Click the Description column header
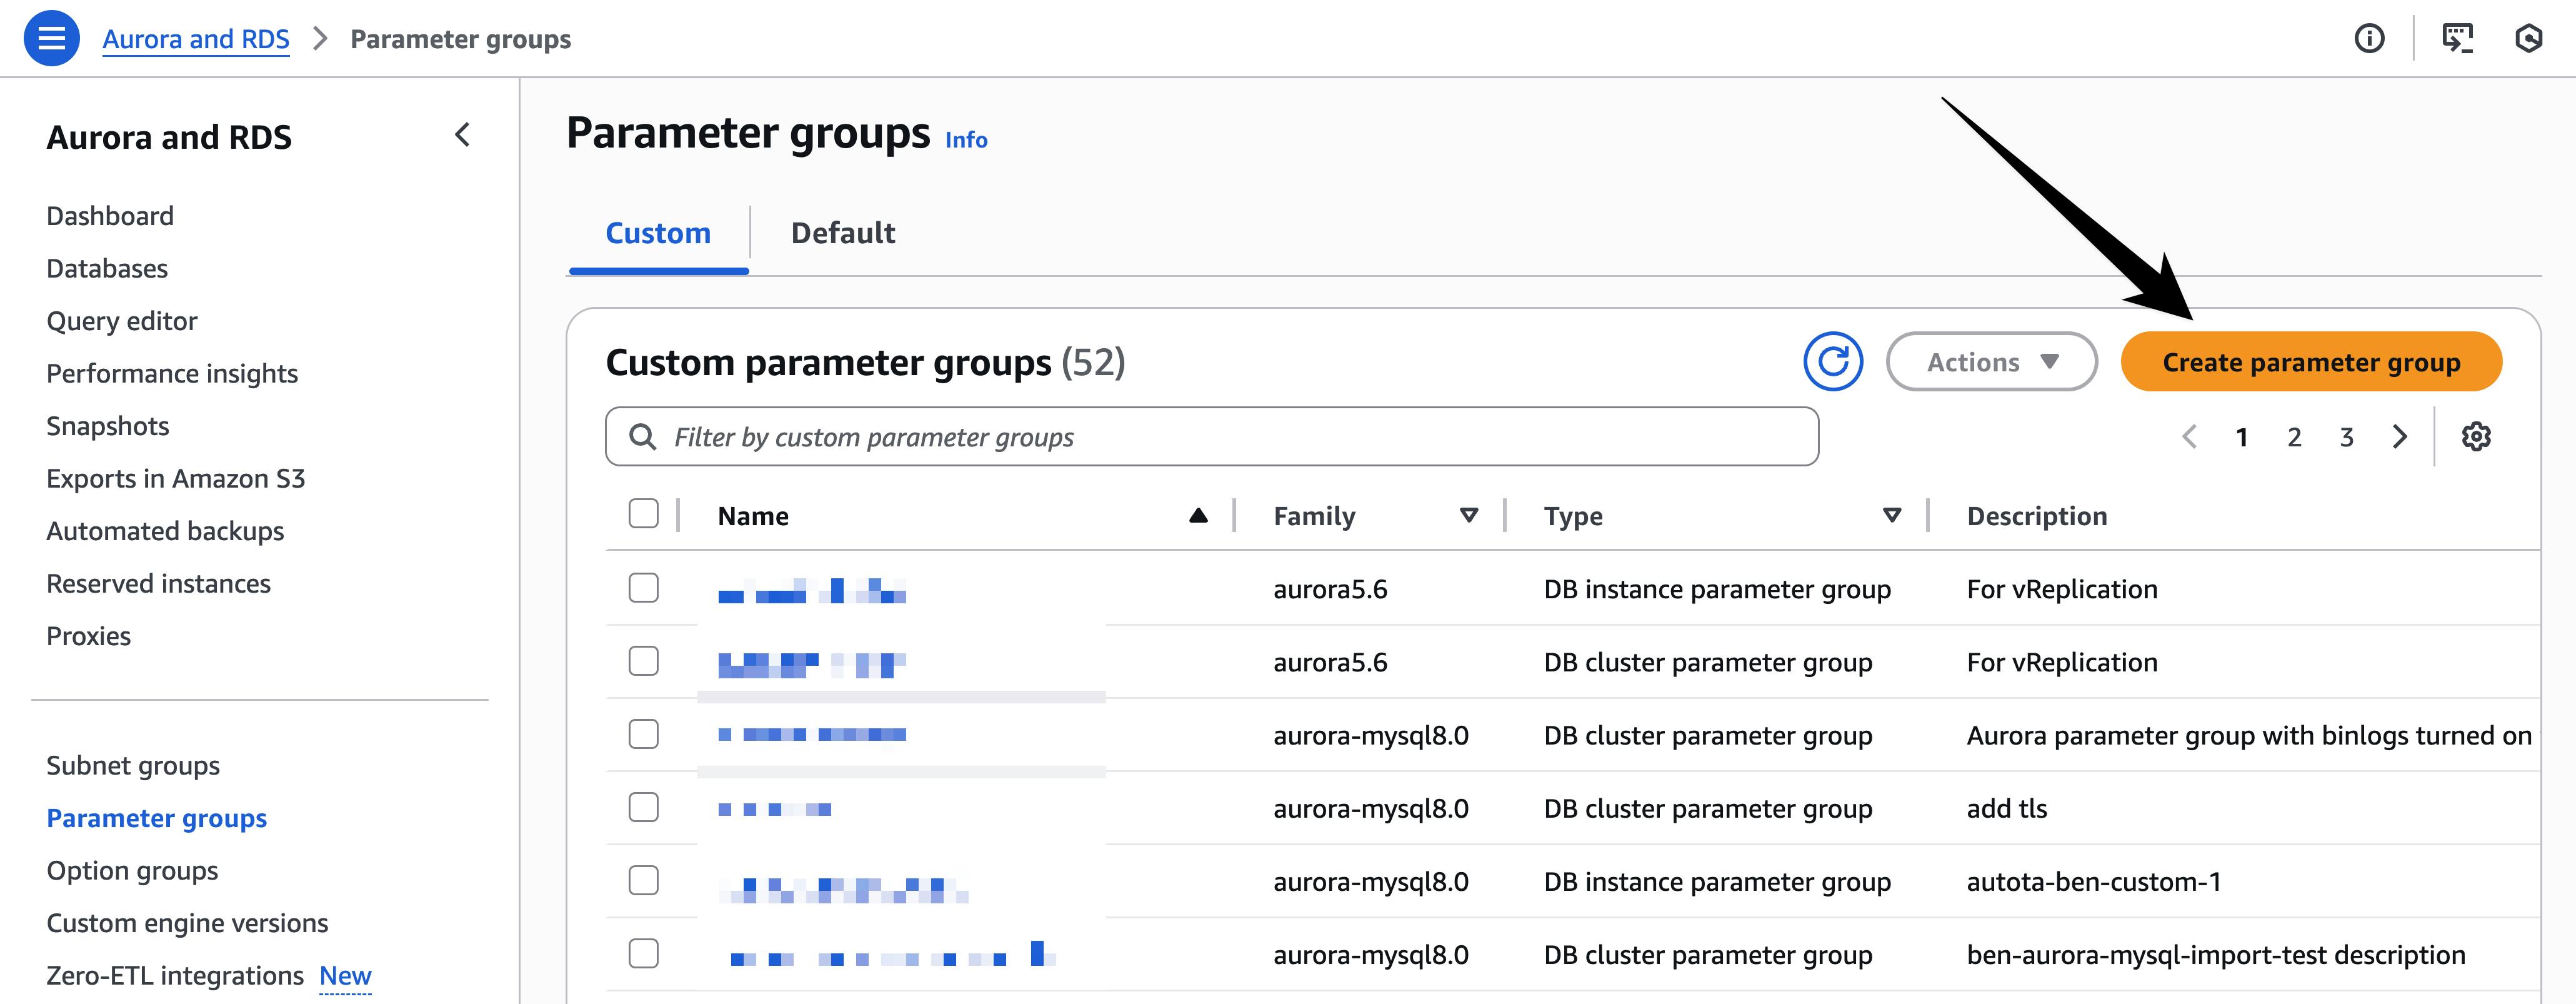The width and height of the screenshot is (2576, 1004). click(x=2036, y=516)
